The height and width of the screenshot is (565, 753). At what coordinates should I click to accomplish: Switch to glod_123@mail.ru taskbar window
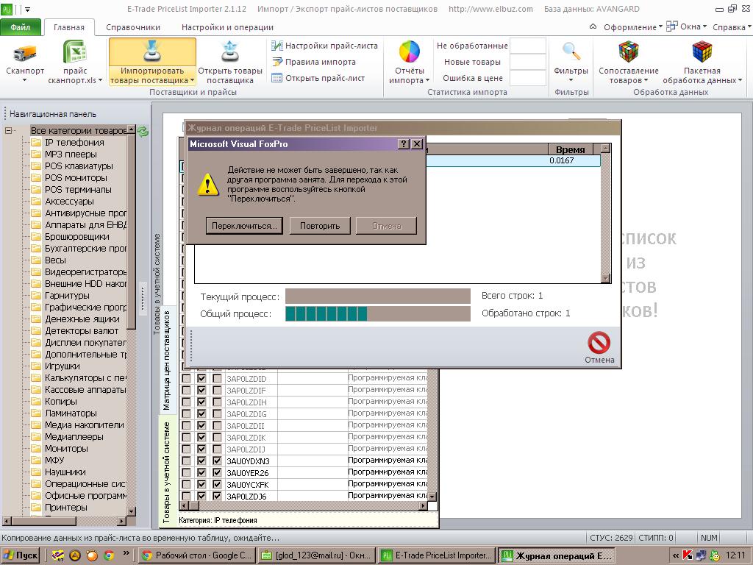[316, 555]
